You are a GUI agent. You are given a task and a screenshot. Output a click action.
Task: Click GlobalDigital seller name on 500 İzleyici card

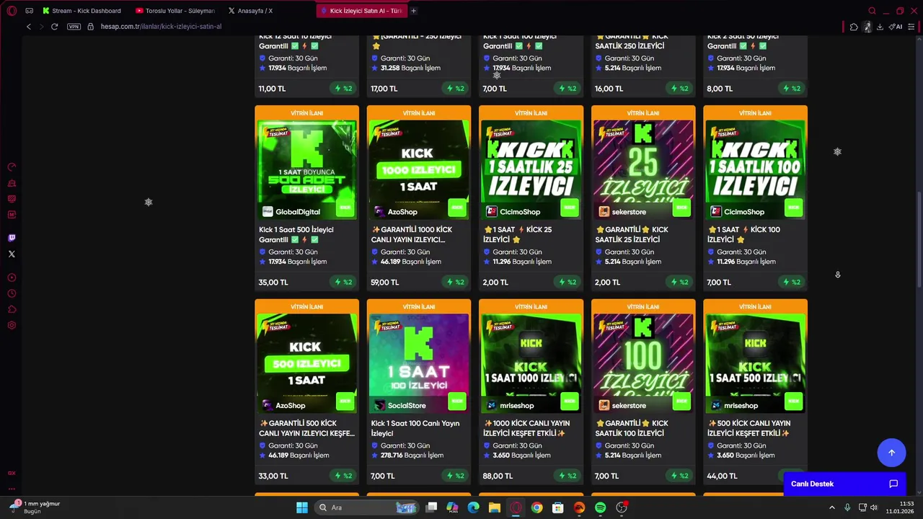tap(298, 212)
